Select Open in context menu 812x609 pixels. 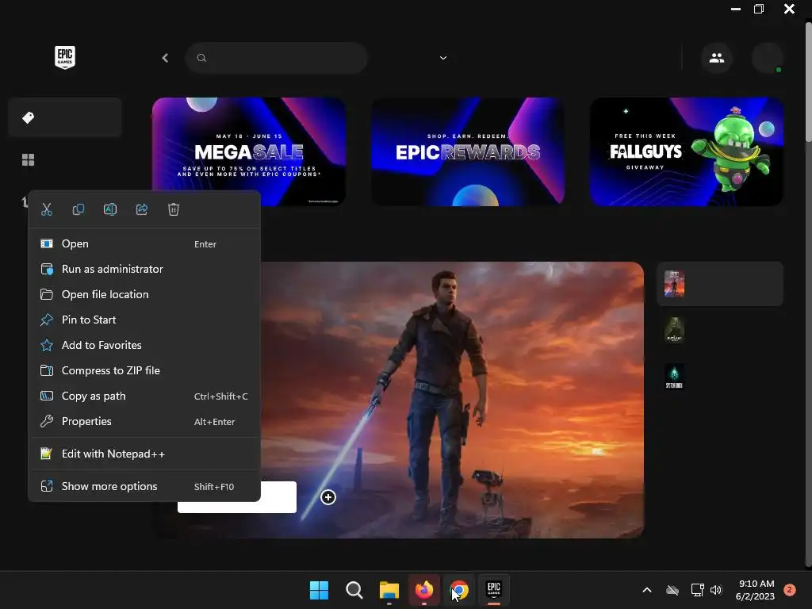(144, 243)
